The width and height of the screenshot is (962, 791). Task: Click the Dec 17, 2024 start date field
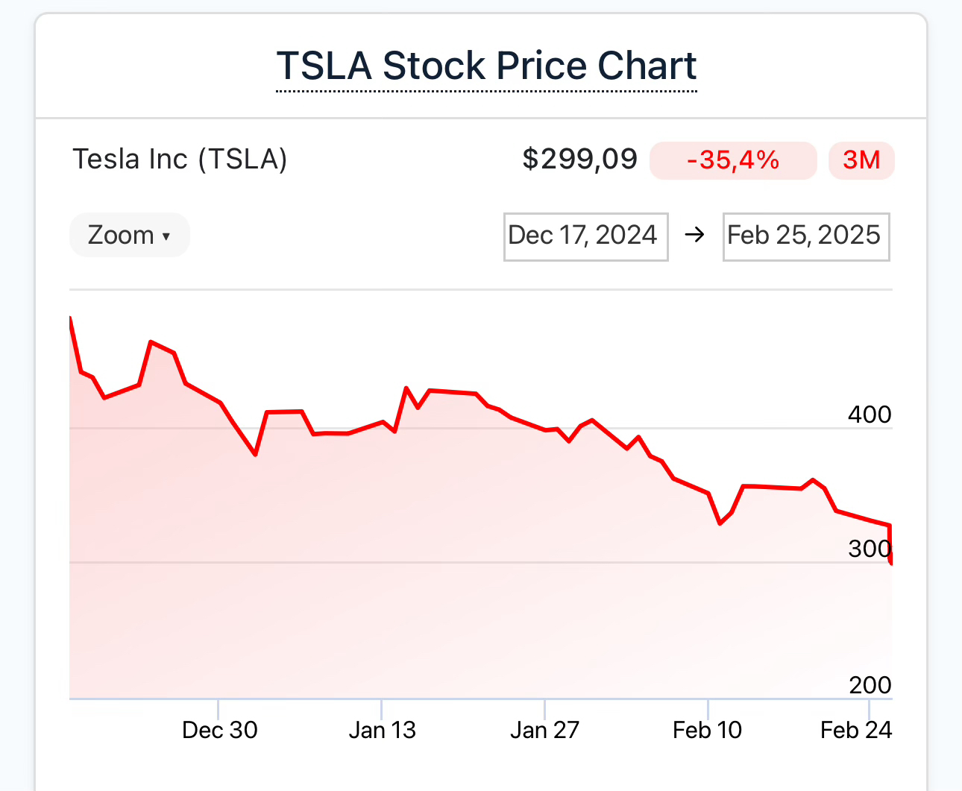pyautogui.click(x=585, y=236)
